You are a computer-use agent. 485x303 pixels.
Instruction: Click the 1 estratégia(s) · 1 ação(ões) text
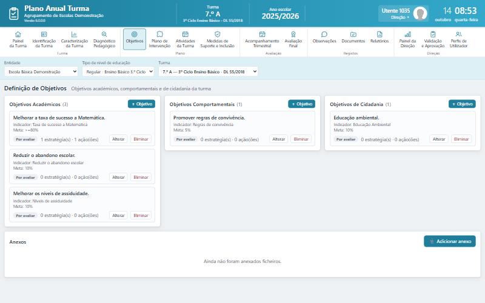coord(70,139)
